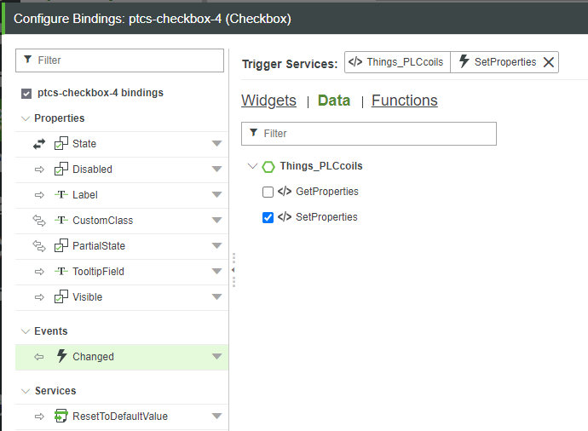Click the bidirectional binding icon beside State

coord(38,144)
